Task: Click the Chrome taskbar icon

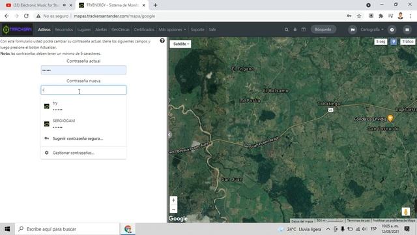Action: 128,229
